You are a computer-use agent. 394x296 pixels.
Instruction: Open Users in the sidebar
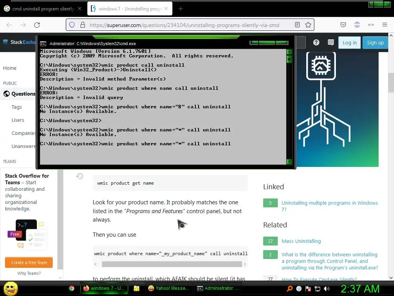[x=18, y=120]
